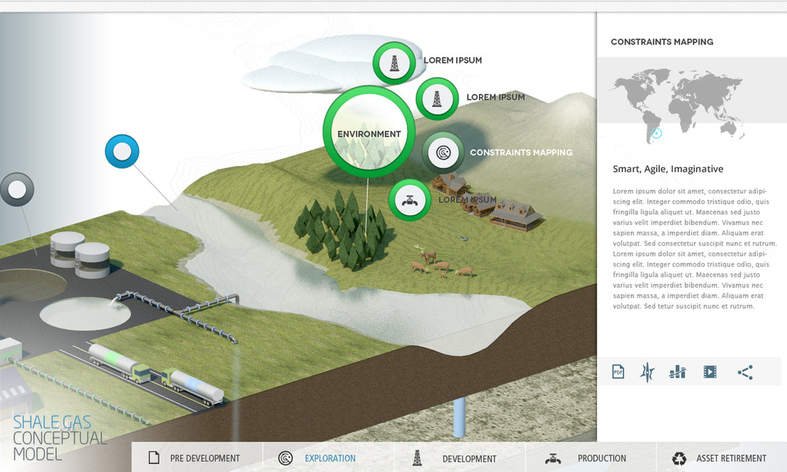The height and width of the screenshot is (472, 787).
Task: Click the Smart, Agile, Imaginative heading
Action: pyautogui.click(x=668, y=169)
